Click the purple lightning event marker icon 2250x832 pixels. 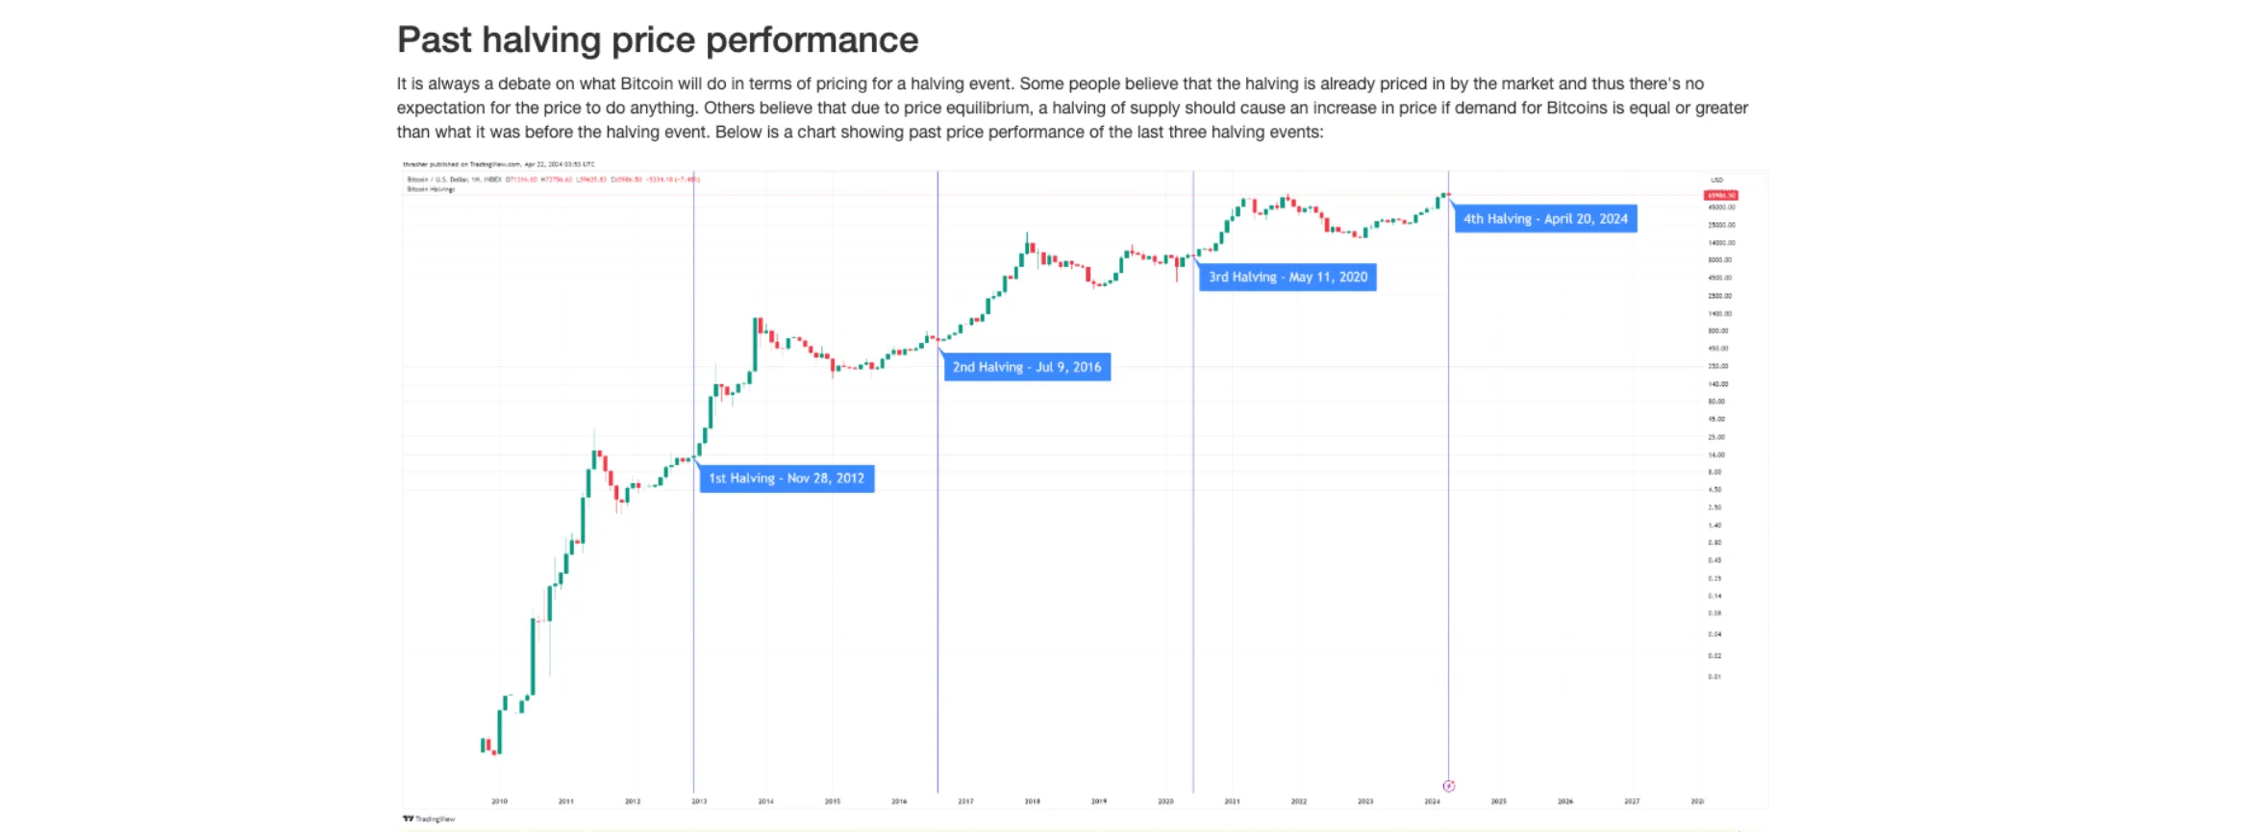pyautogui.click(x=1449, y=786)
